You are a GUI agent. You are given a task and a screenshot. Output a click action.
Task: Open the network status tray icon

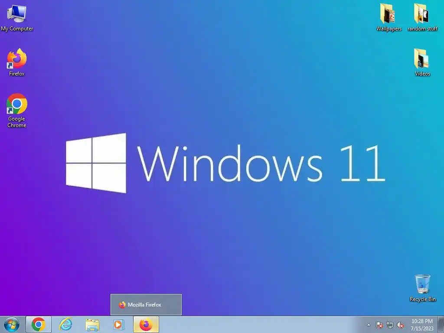click(390, 325)
